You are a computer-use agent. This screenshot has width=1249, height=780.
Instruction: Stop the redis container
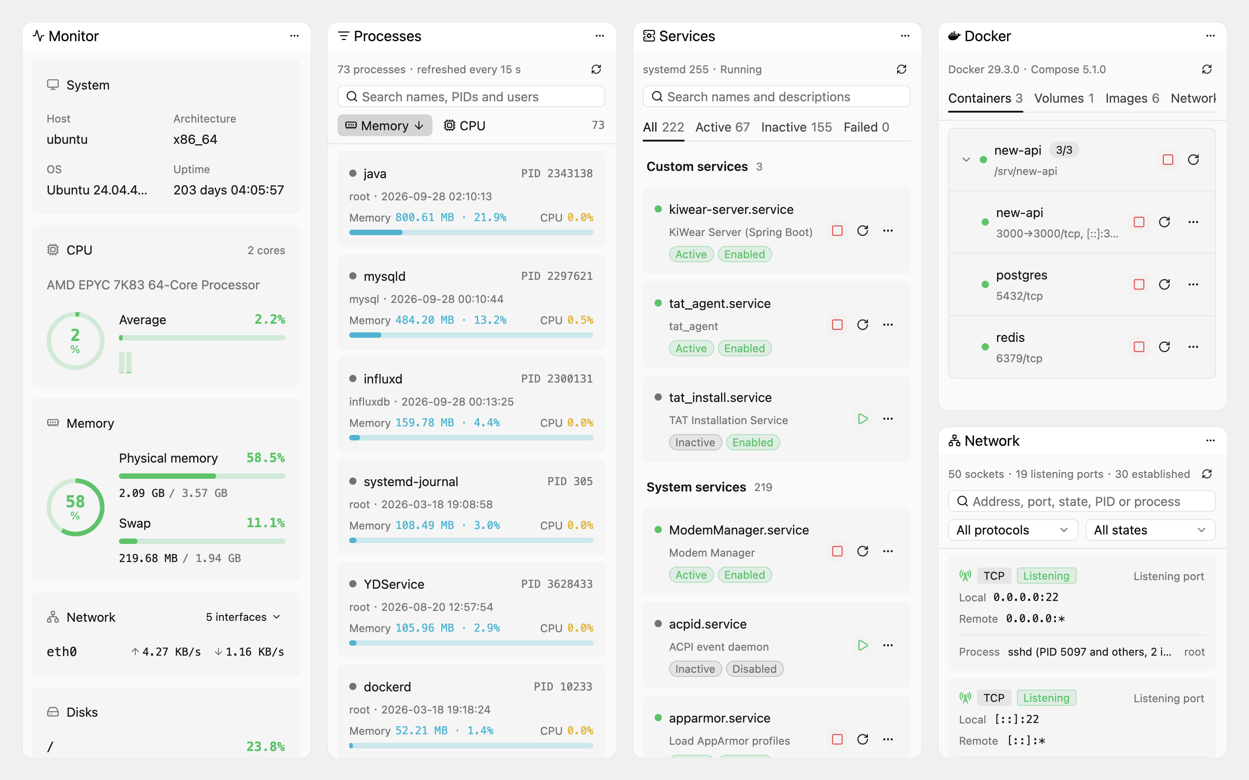point(1139,347)
